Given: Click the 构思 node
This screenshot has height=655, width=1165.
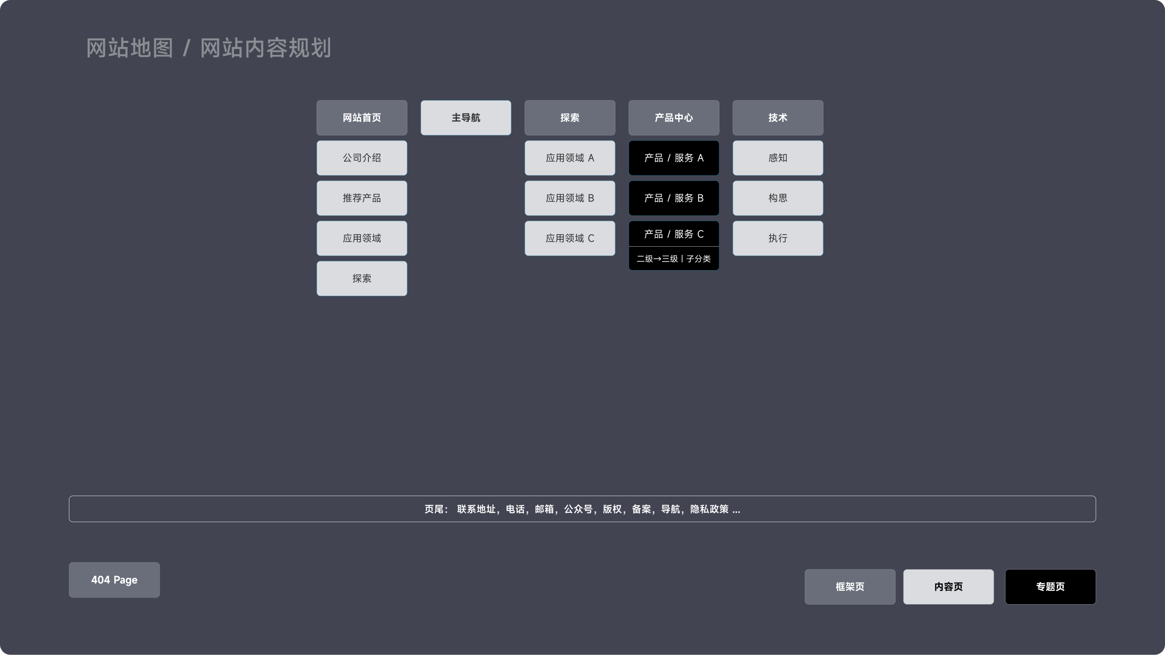Looking at the screenshot, I should pyautogui.click(x=777, y=198).
